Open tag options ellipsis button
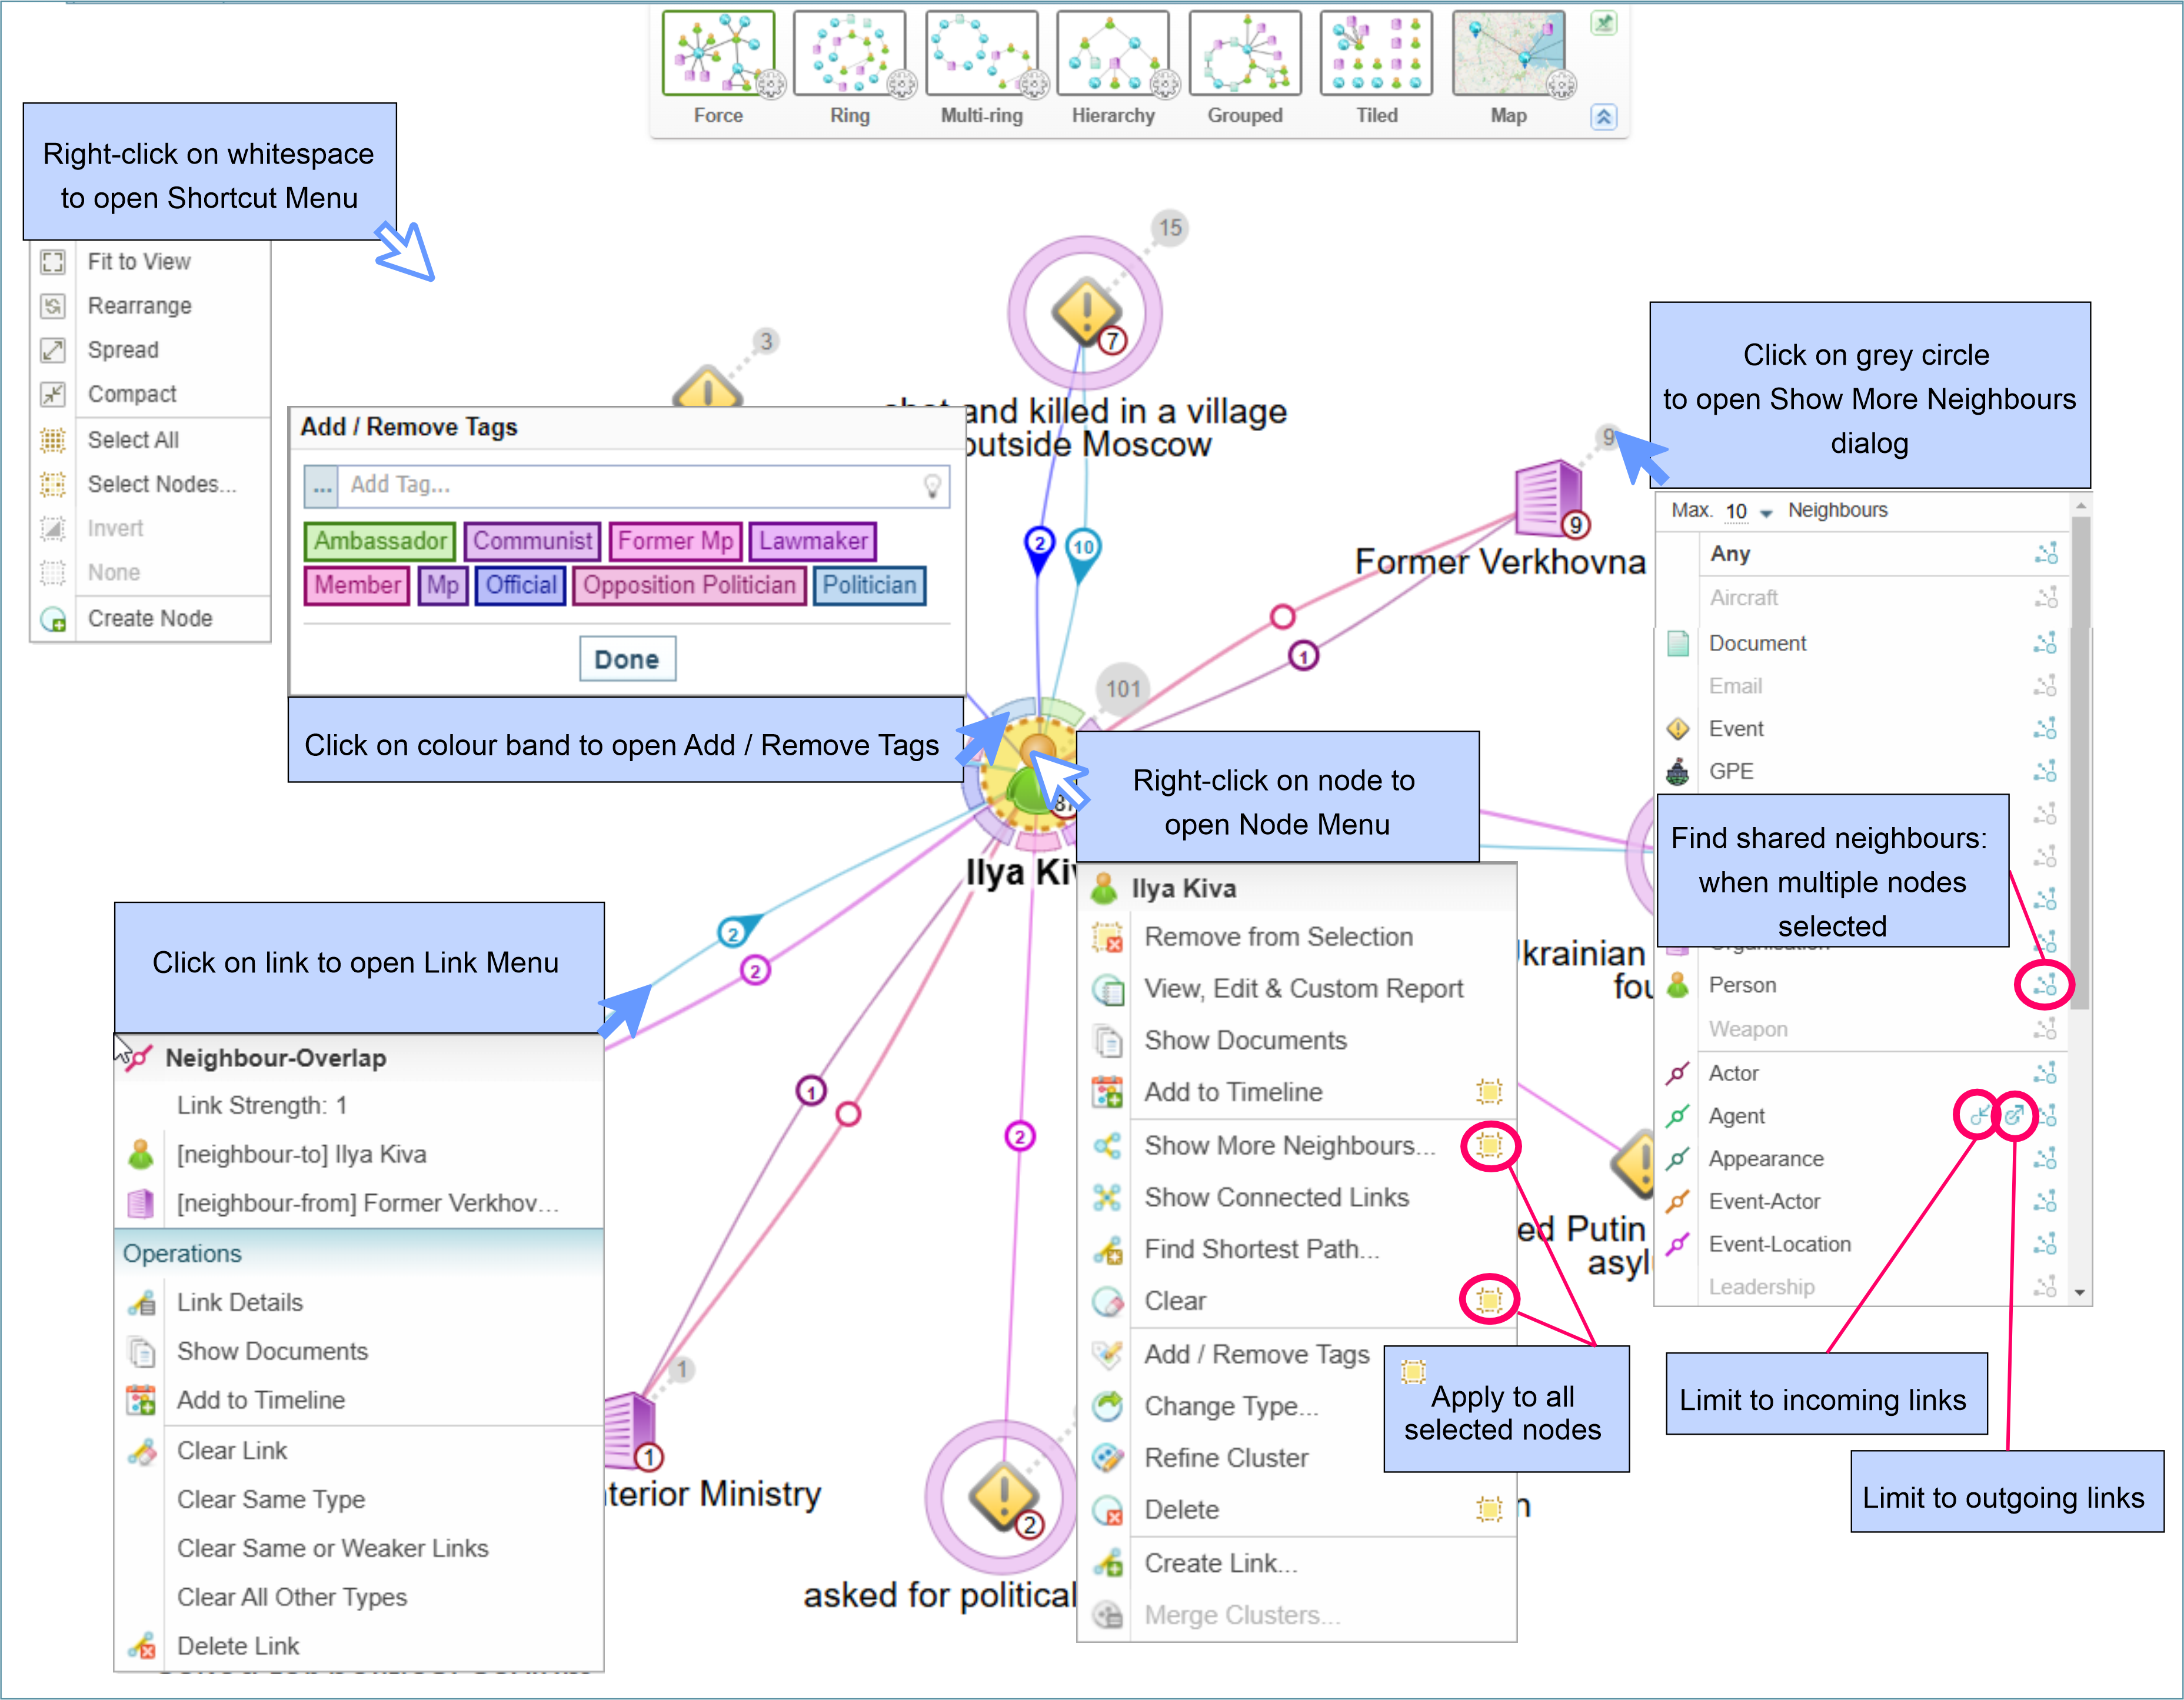Viewport: 2184px width, 1700px height. (321, 487)
